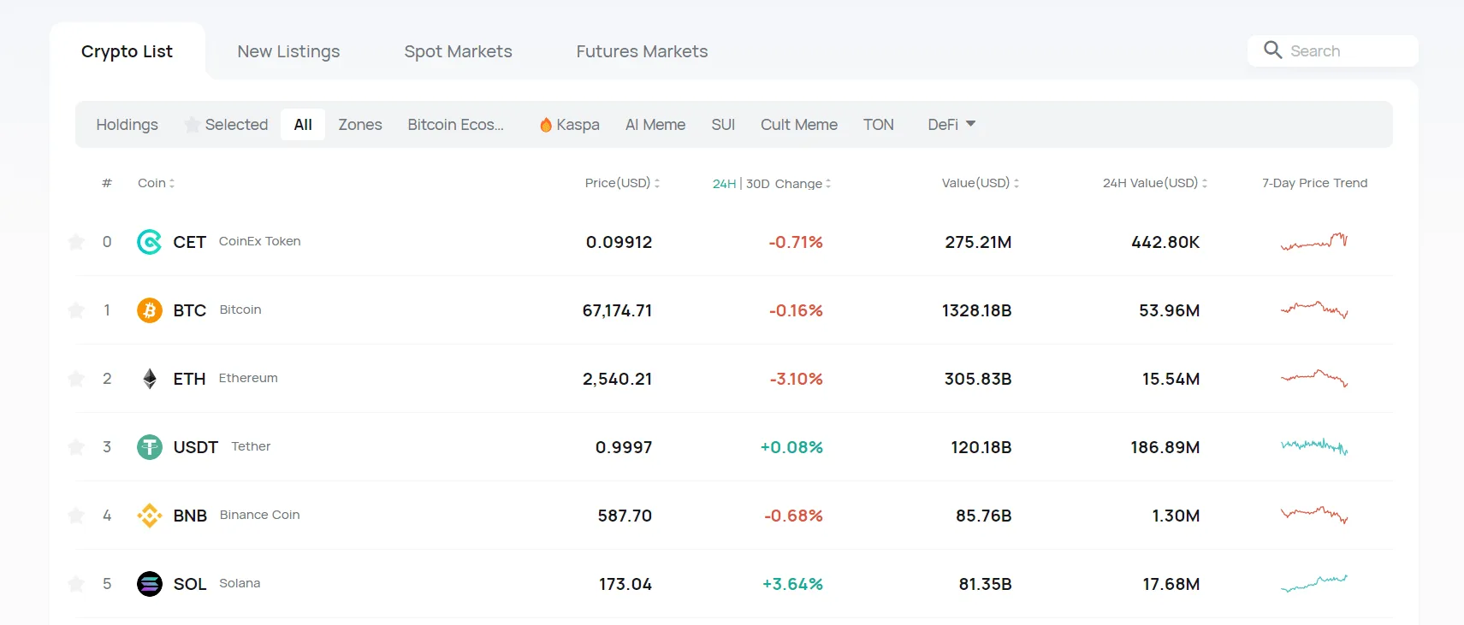Open BNB 7-day price trend chart
The width and height of the screenshot is (1464, 625).
[x=1314, y=515]
